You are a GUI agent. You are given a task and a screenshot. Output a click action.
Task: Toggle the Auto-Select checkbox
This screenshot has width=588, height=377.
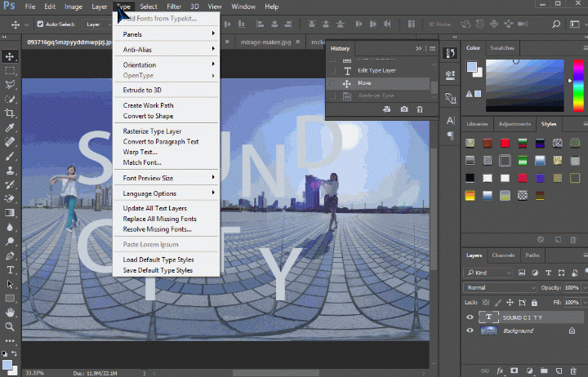coord(40,24)
